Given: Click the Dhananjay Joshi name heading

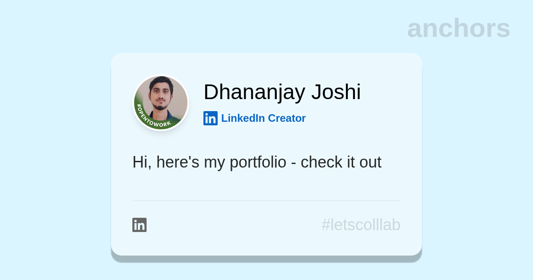Looking at the screenshot, I should (x=282, y=92).
